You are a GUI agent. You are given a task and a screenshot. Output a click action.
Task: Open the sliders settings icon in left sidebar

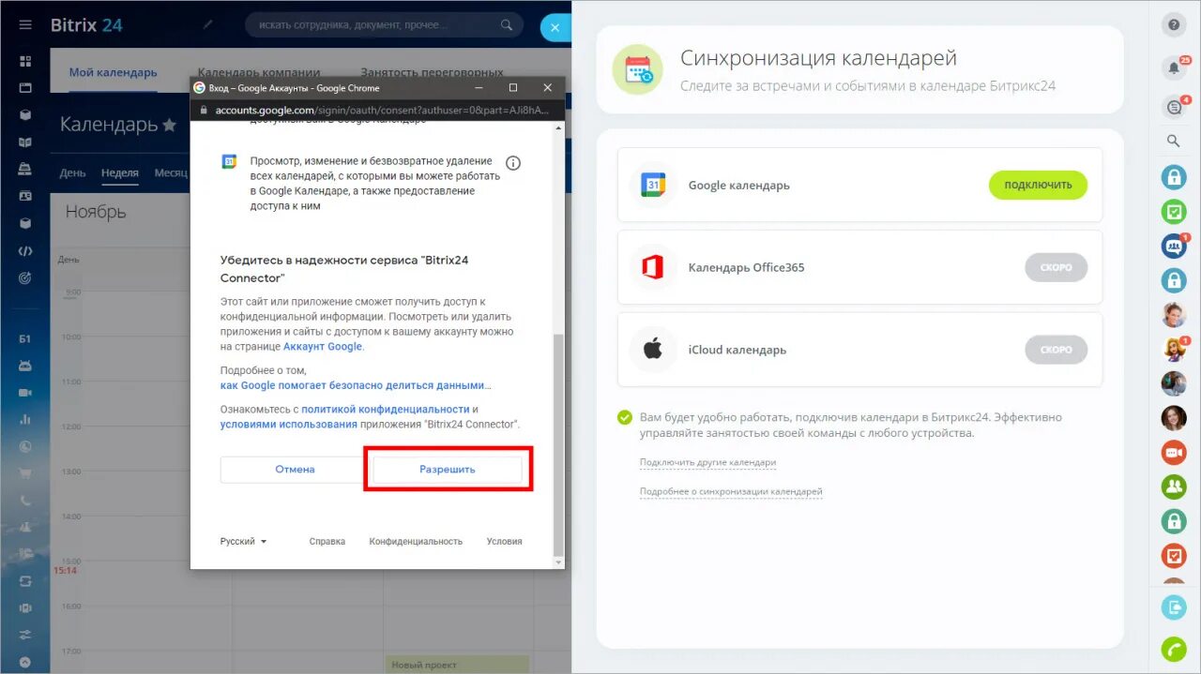click(x=25, y=636)
